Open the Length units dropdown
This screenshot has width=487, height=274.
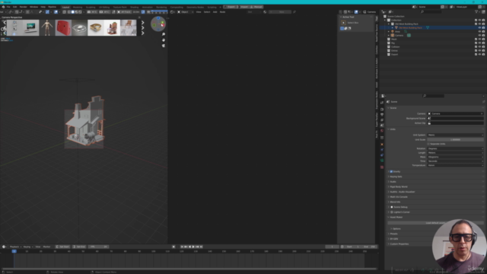pos(456,153)
